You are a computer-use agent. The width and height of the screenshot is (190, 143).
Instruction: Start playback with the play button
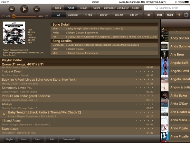24,9
